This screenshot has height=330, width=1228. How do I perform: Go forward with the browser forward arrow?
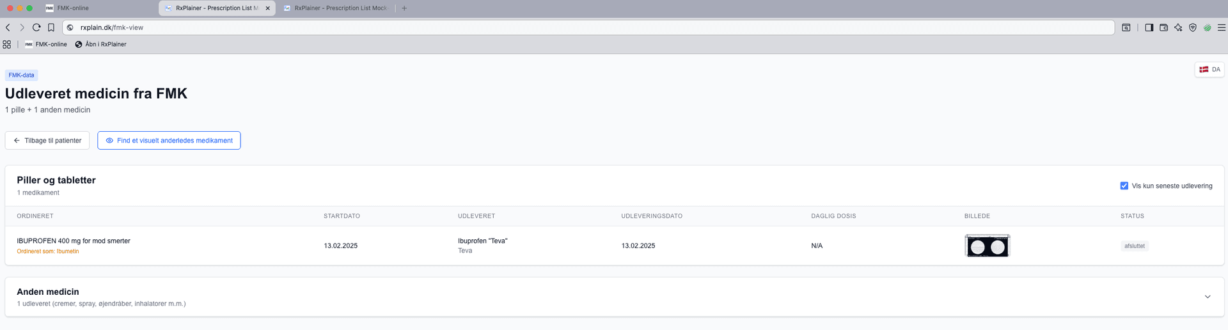click(x=22, y=27)
